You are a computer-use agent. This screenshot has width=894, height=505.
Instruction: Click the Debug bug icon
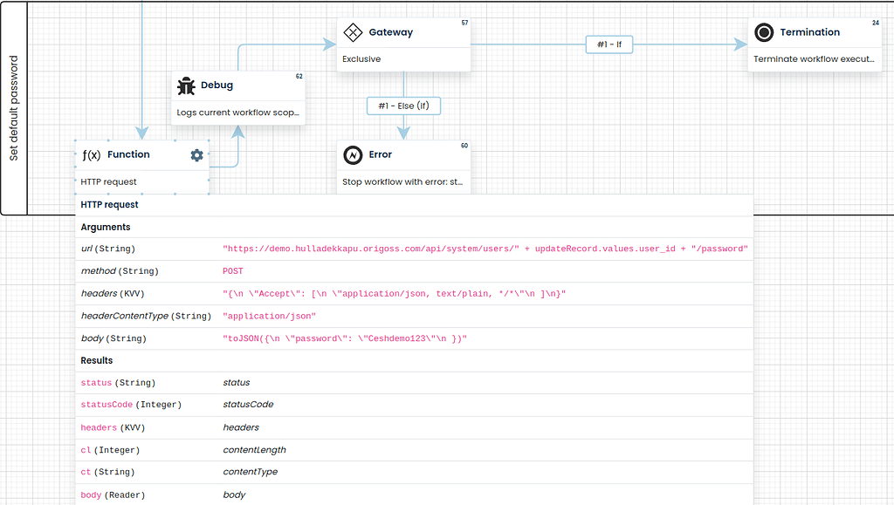(186, 85)
